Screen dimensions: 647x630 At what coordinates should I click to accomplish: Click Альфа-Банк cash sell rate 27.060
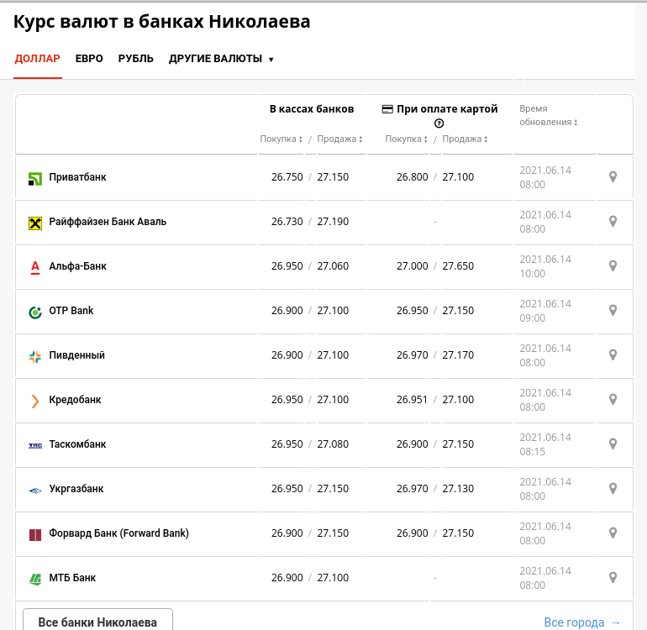[333, 266]
